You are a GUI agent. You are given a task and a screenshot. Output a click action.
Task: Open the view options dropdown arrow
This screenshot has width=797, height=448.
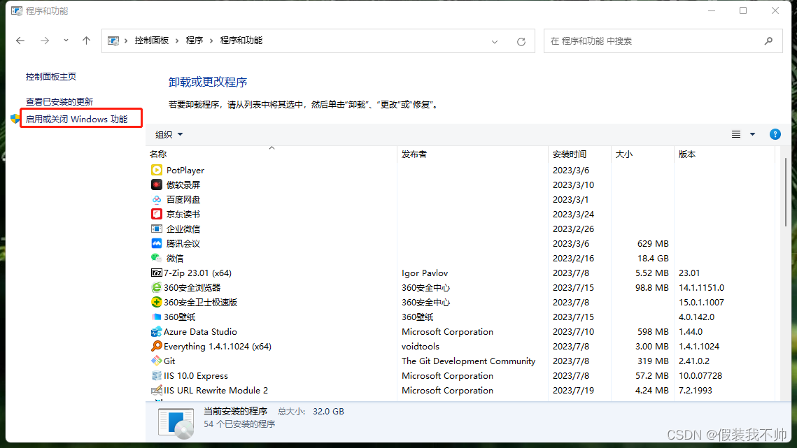tap(752, 134)
